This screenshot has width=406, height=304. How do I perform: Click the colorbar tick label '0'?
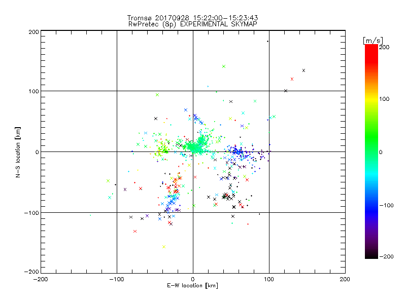(x=381, y=152)
